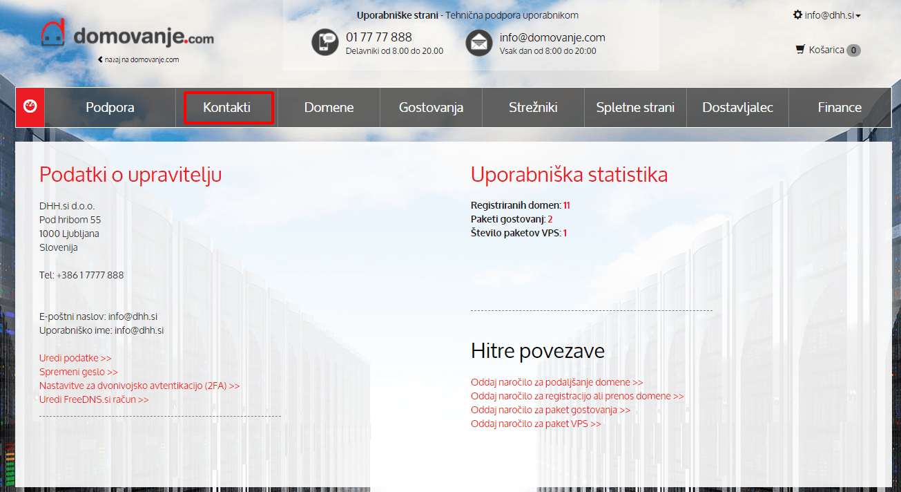The width and height of the screenshot is (901, 492).
Task: Open the shopping cart icon
Action: (800, 50)
